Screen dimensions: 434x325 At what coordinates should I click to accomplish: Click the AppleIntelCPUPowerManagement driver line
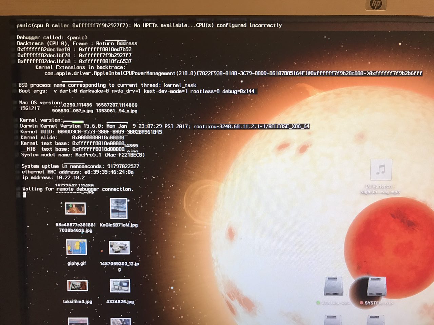pos(233,73)
